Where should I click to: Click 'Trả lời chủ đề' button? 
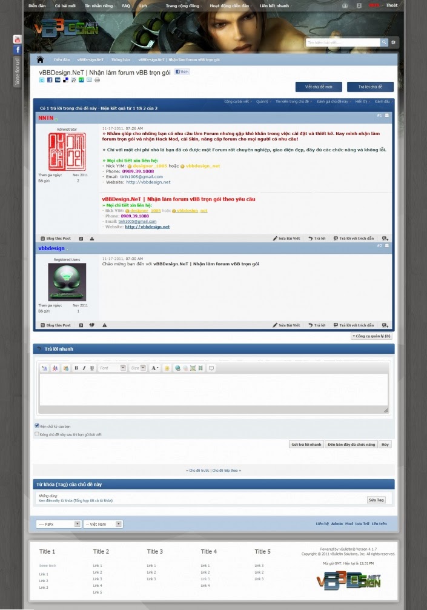pyautogui.click(x=370, y=87)
